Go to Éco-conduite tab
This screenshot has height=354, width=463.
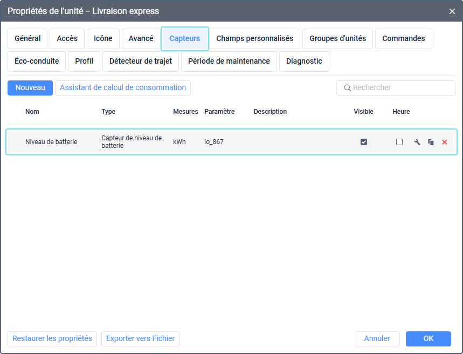pyautogui.click(x=37, y=62)
